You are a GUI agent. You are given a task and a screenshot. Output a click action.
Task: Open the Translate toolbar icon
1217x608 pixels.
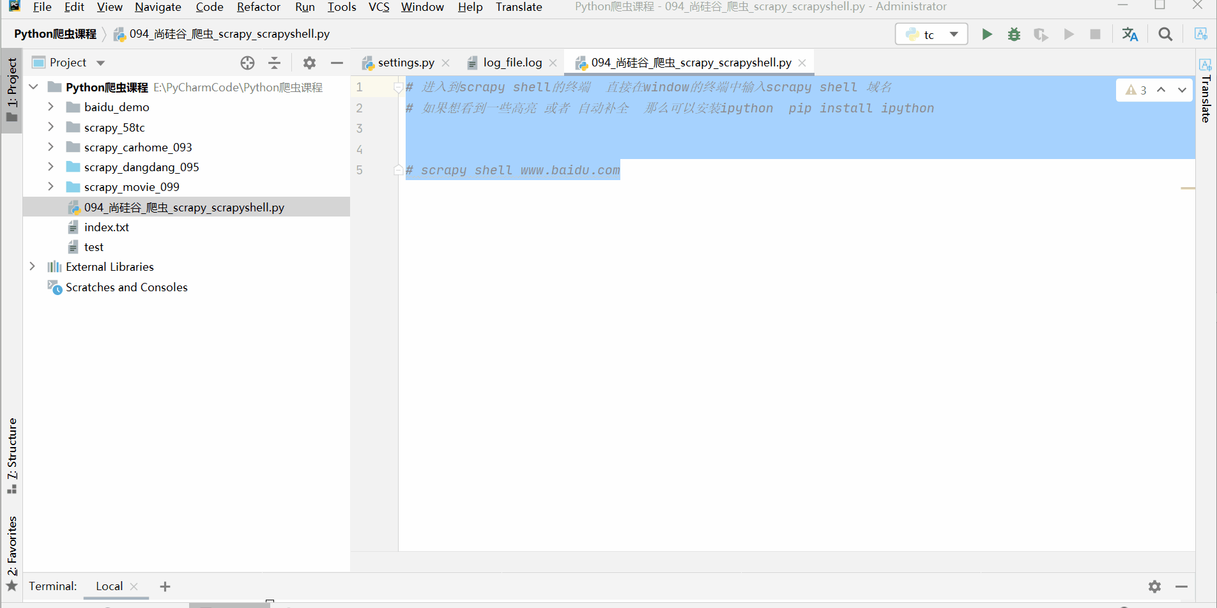pyautogui.click(x=1129, y=34)
